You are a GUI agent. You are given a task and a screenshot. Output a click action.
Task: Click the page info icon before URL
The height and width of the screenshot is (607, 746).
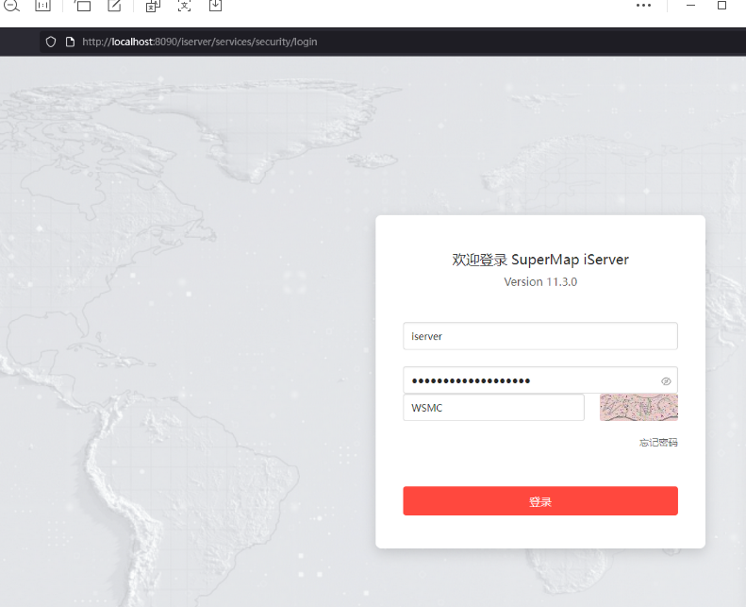(70, 42)
